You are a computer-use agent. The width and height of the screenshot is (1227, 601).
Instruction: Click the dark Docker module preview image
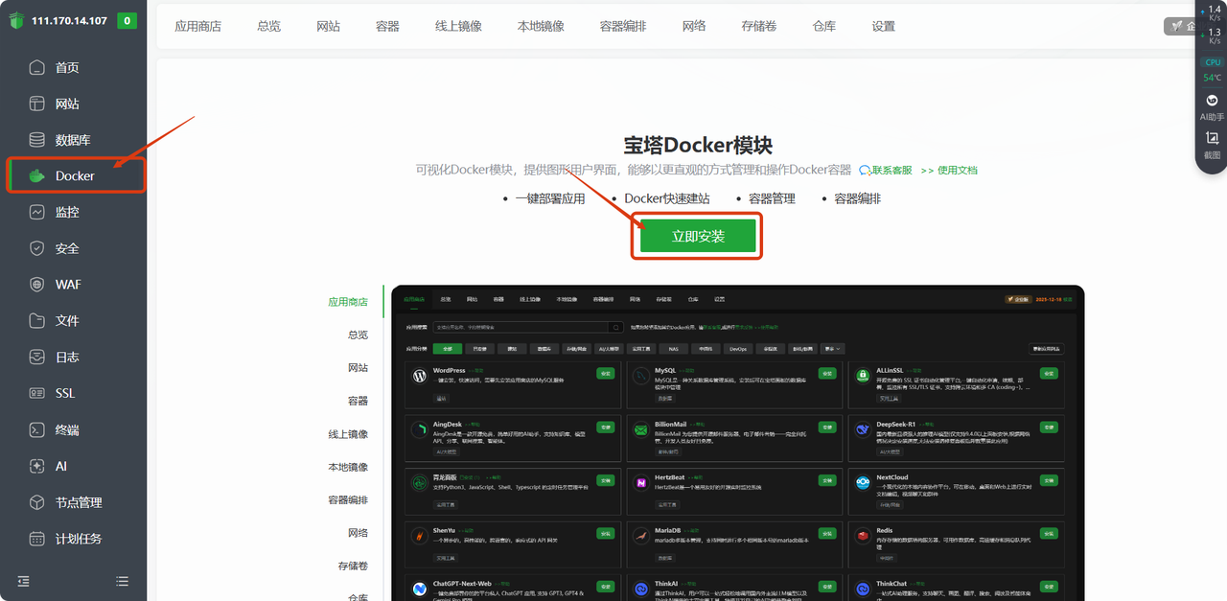pyautogui.click(x=738, y=443)
